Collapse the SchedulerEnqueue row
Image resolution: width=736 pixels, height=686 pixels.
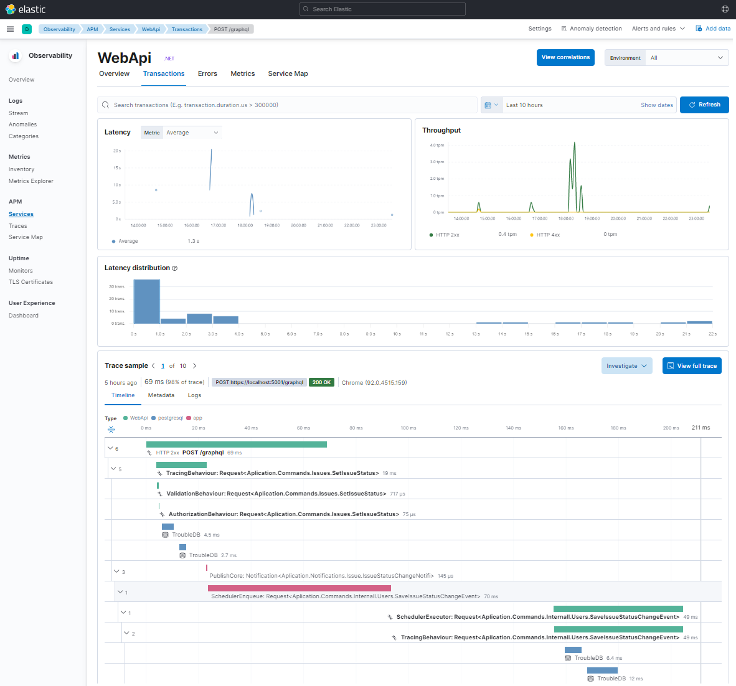(x=120, y=592)
